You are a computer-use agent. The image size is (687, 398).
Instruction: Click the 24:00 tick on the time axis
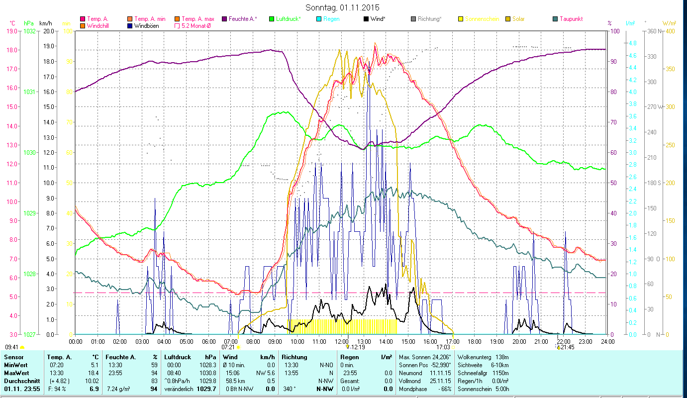[607, 342]
